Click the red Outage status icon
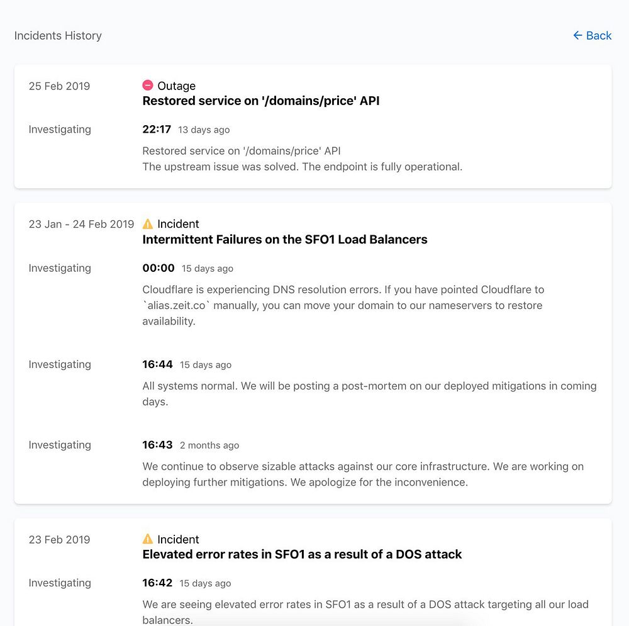 click(x=148, y=86)
